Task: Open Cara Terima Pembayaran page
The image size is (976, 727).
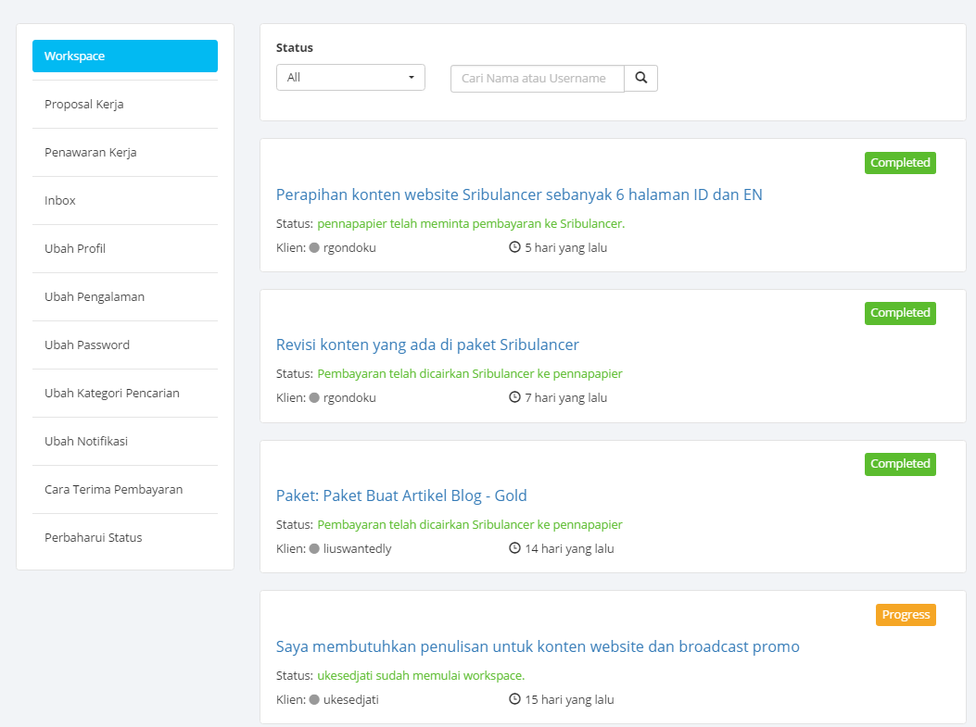Action: click(x=113, y=490)
